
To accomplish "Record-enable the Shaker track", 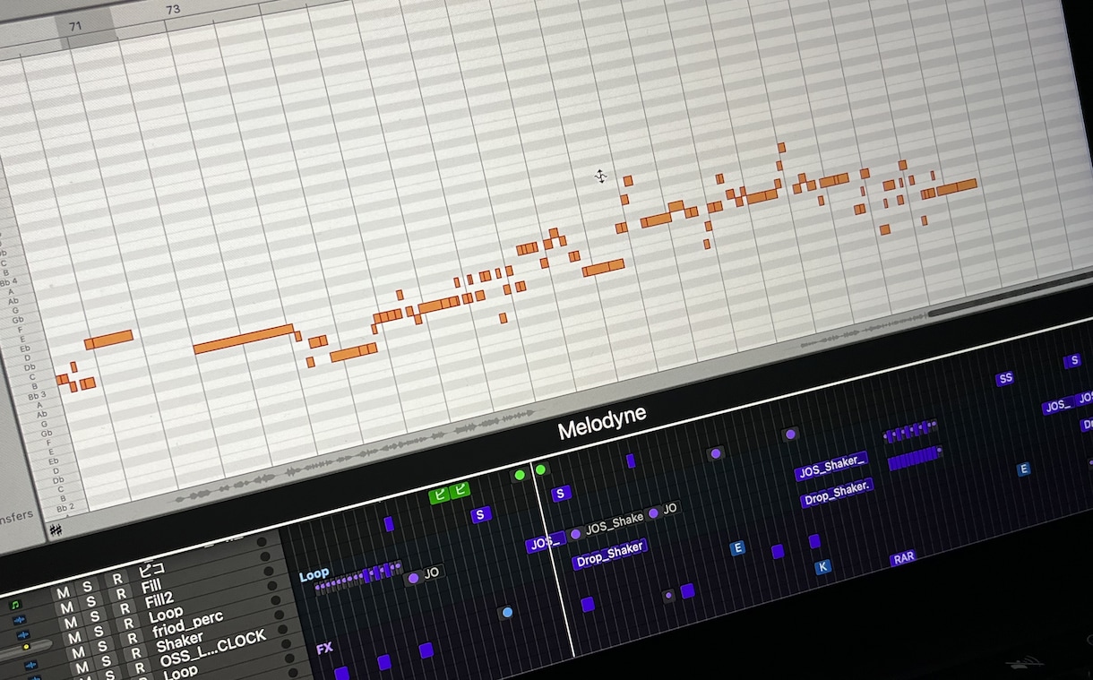I will coord(136,653).
